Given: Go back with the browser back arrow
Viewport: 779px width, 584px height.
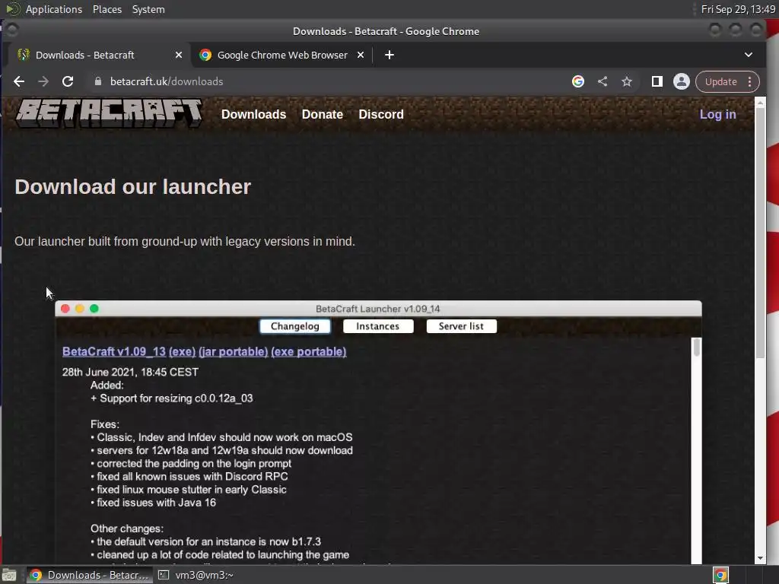Looking at the screenshot, I should coord(19,81).
